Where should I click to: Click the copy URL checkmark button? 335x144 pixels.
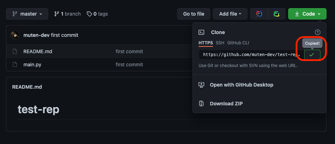[312, 55]
